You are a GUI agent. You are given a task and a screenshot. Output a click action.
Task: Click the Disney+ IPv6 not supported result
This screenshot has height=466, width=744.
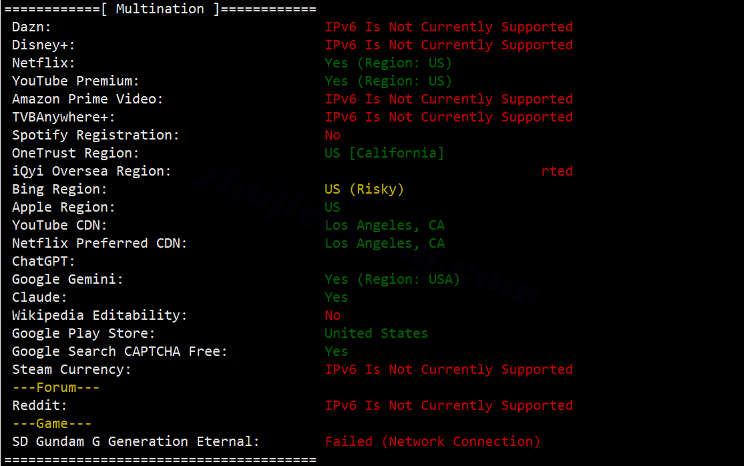click(x=449, y=45)
